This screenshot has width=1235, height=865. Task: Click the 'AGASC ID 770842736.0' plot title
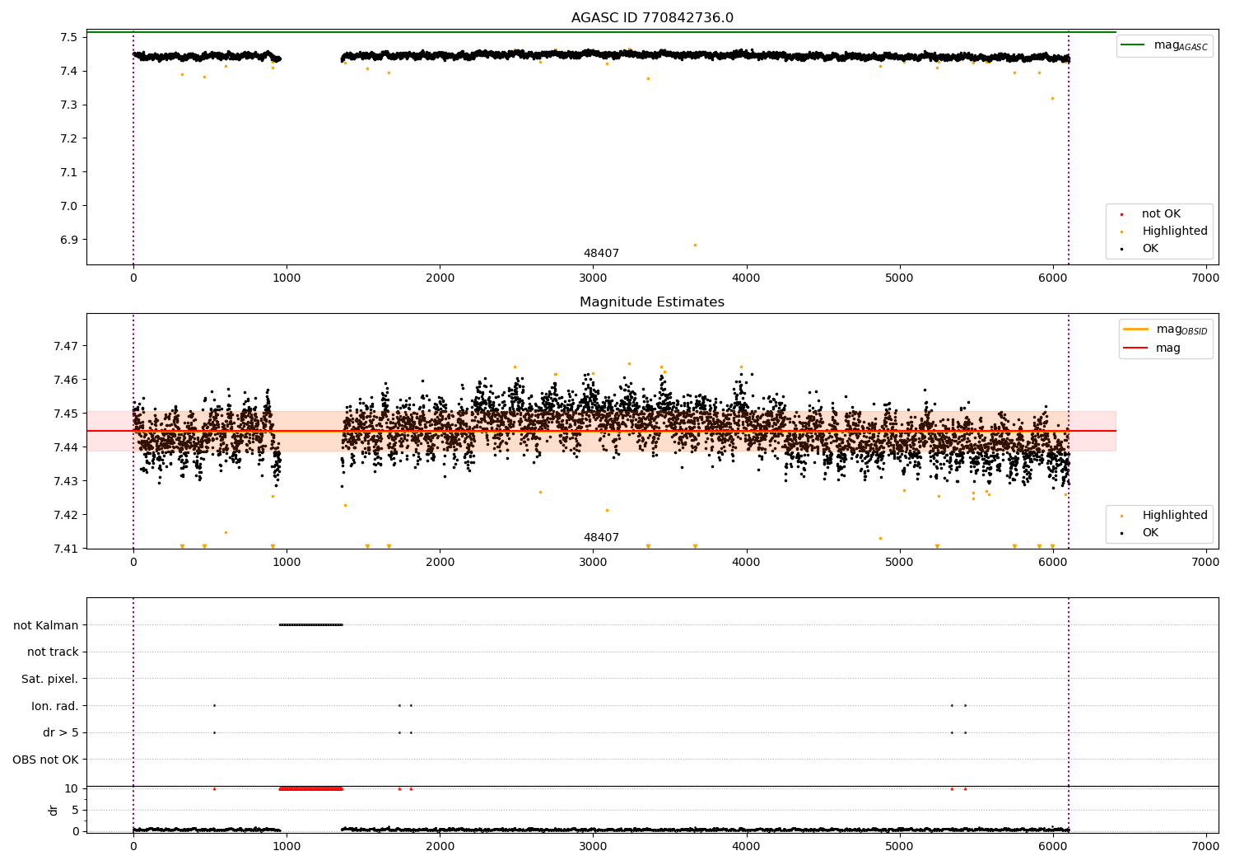652,18
